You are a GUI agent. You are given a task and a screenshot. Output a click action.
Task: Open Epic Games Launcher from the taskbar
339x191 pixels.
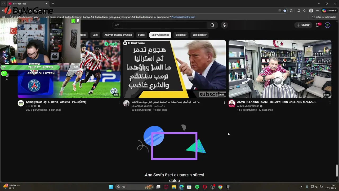click(x=228, y=187)
